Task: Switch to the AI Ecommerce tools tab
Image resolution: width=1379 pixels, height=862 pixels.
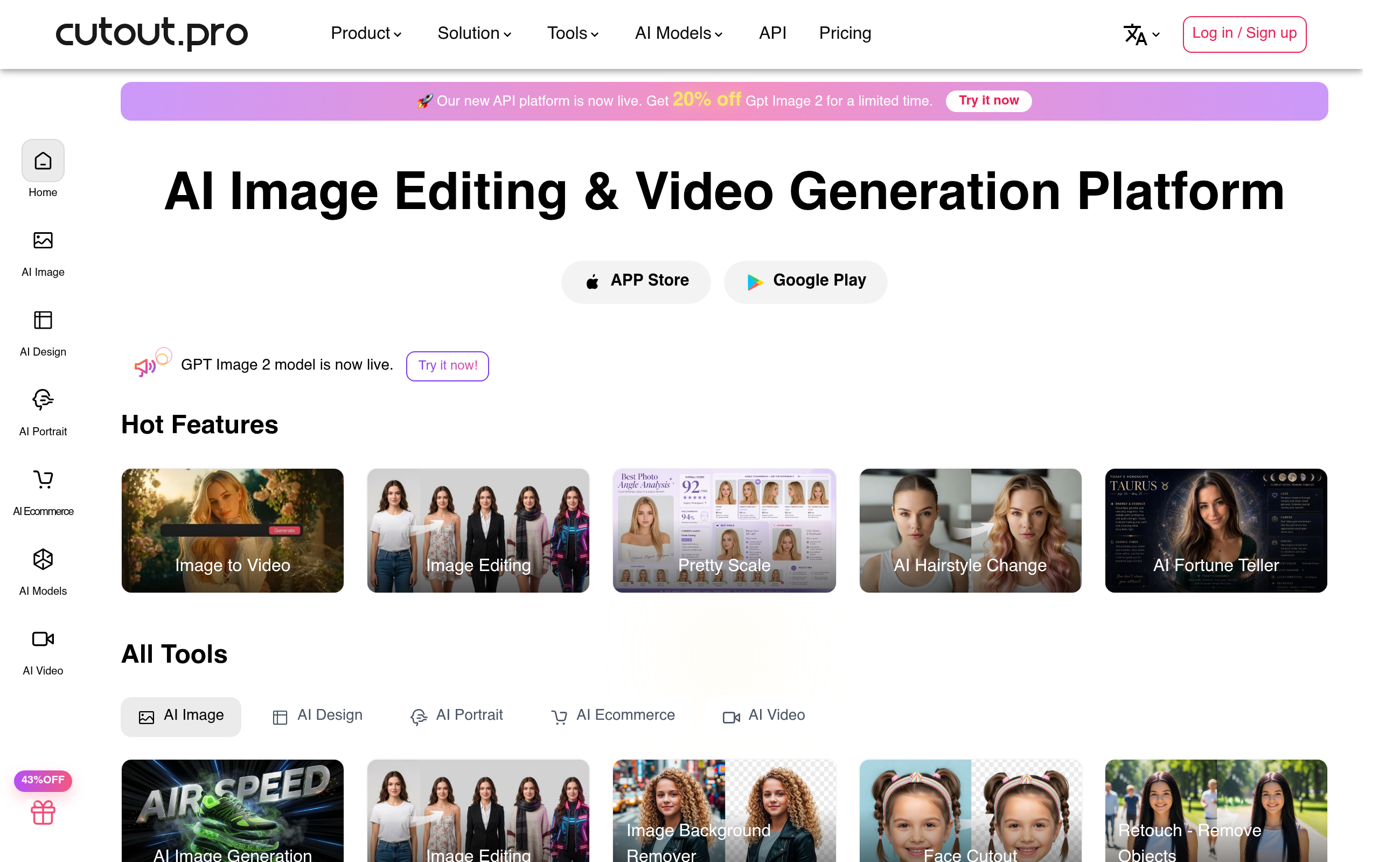Action: pos(612,716)
